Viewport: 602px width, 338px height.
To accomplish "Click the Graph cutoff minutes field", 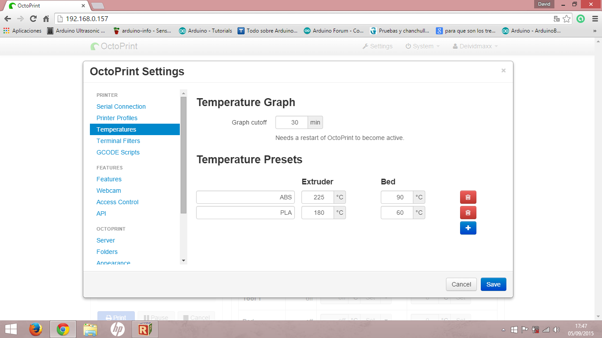I will coord(292,122).
